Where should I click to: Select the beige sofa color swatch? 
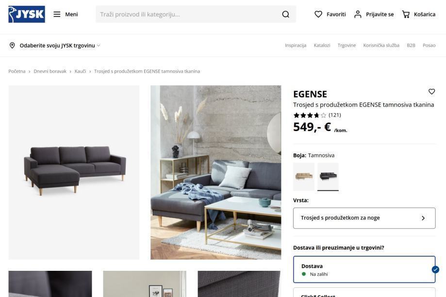(304, 176)
